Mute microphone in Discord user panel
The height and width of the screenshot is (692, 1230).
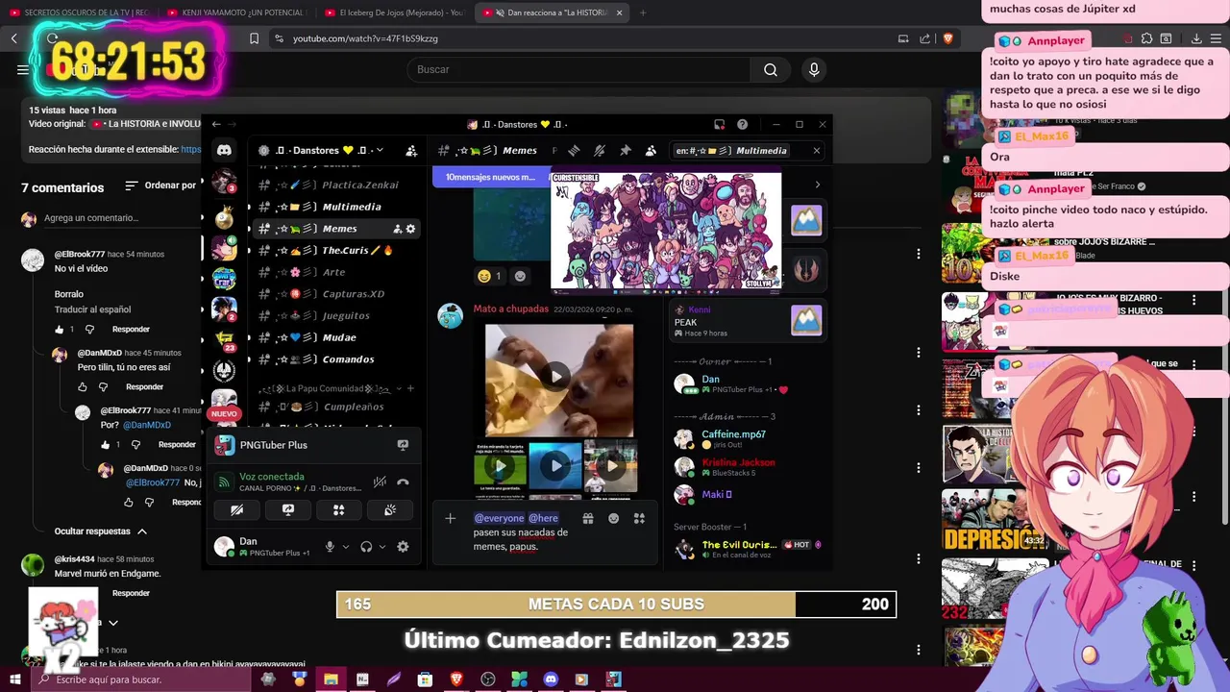click(330, 547)
